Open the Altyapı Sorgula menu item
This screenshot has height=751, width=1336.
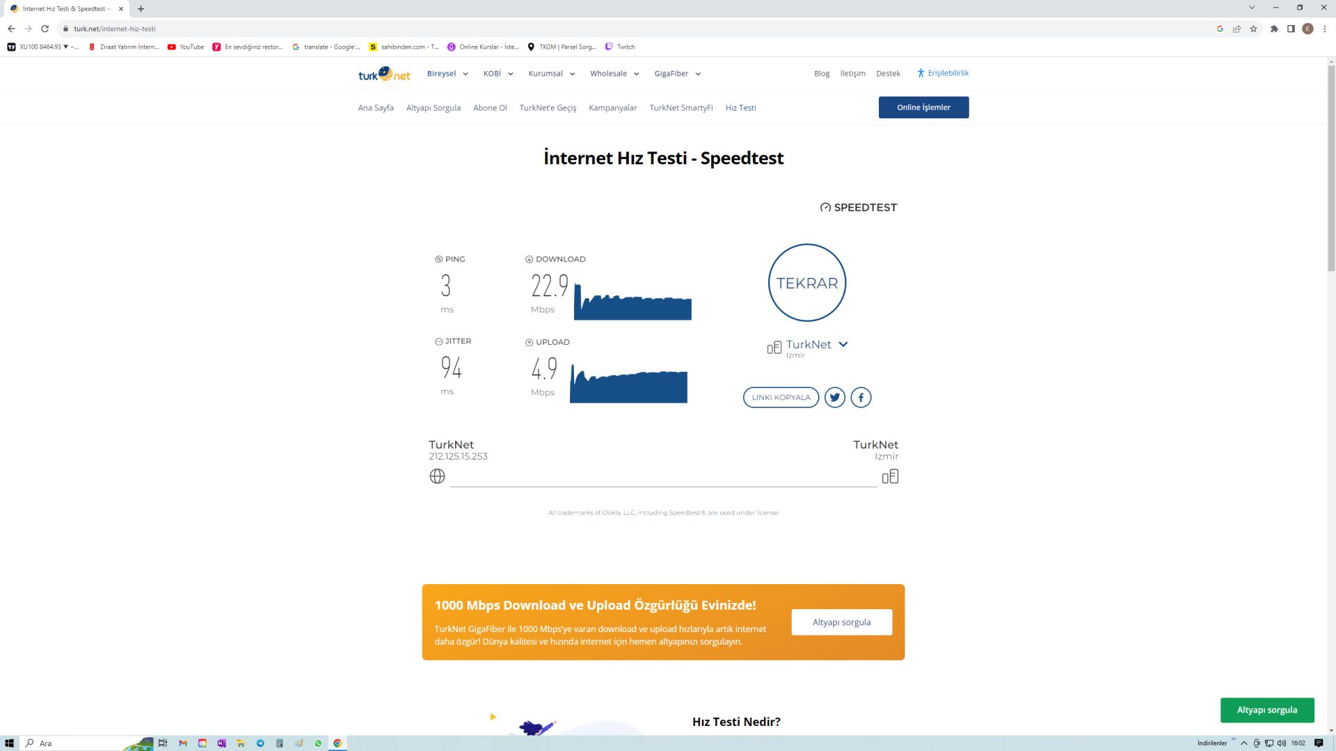(x=433, y=108)
